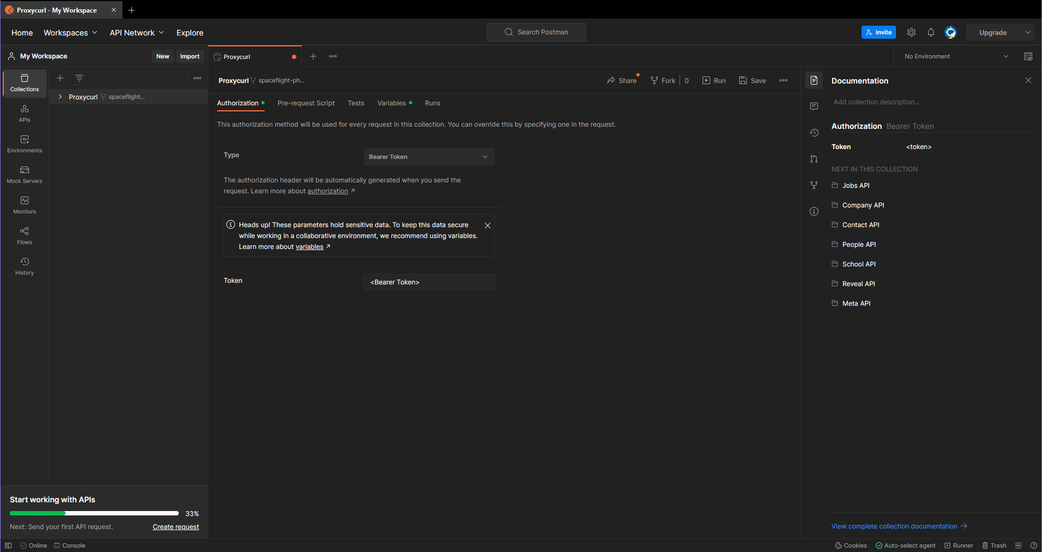Open the Settings gear icon
Viewport: 1042px width, 552px height.
pyautogui.click(x=911, y=32)
